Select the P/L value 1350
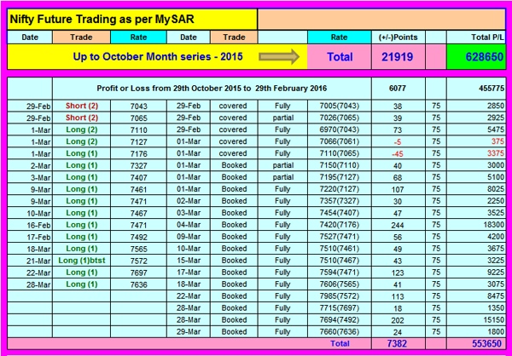 tap(476, 308)
